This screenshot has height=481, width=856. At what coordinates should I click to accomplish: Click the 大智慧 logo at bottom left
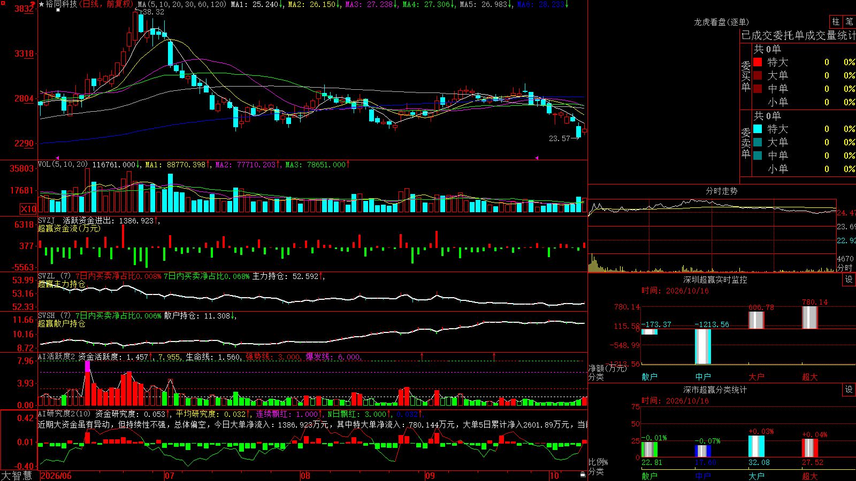[17, 475]
